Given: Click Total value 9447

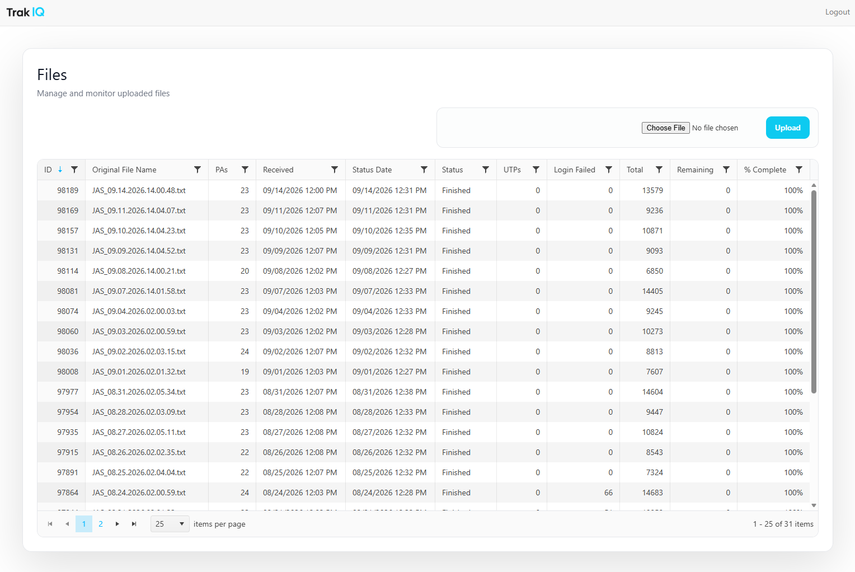Looking at the screenshot, I should coord(655,412).
